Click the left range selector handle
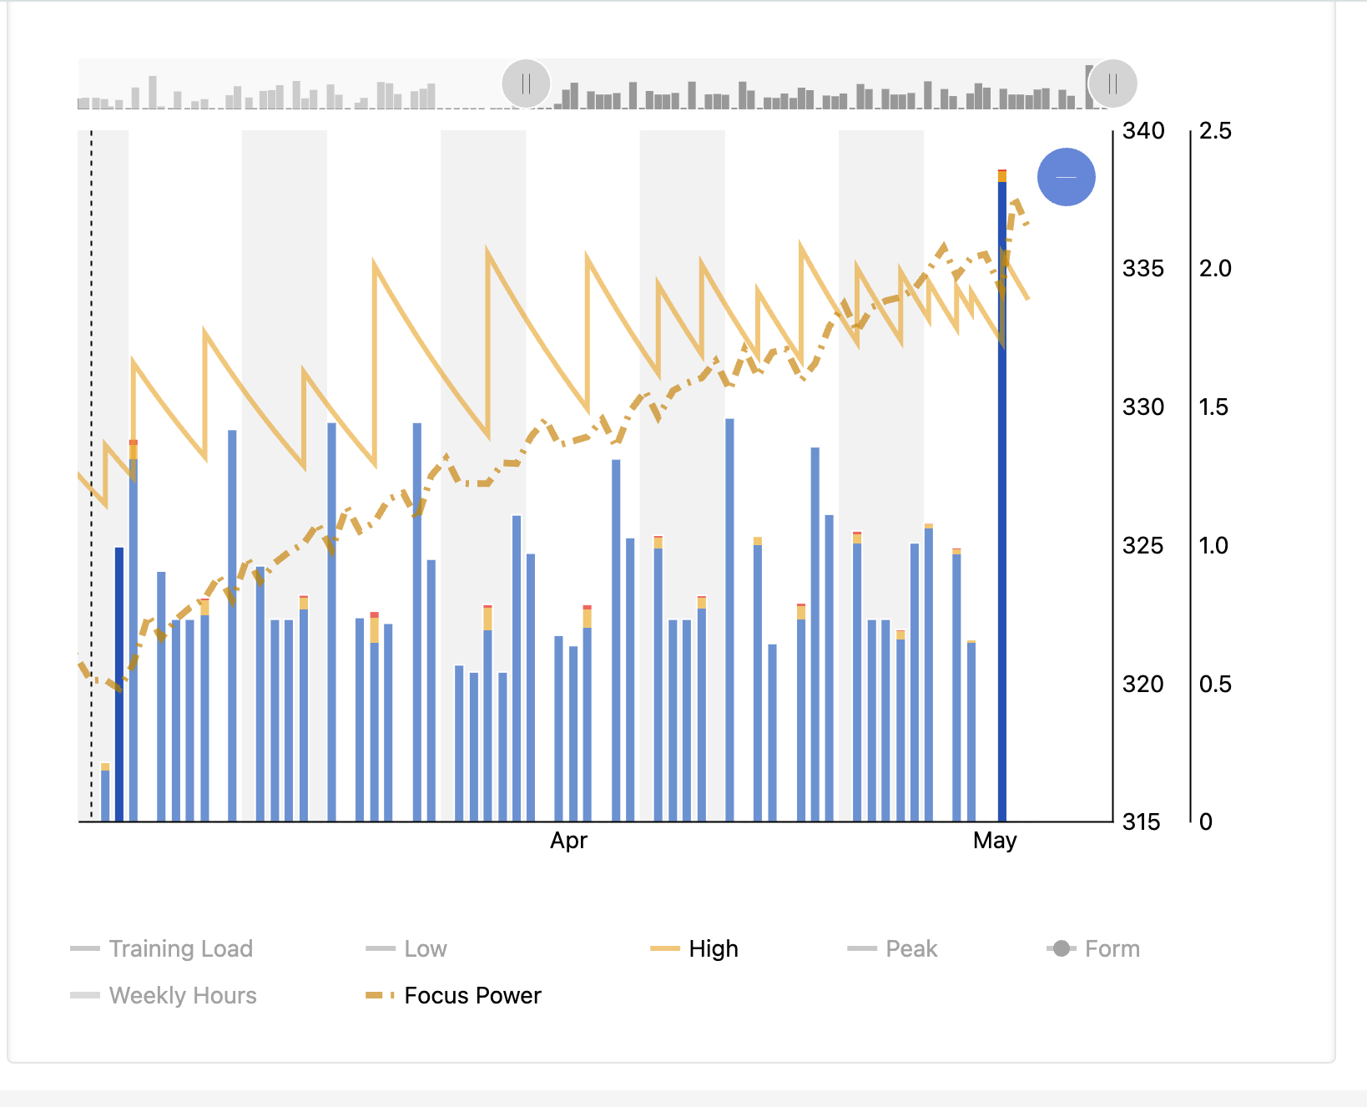1367x1107 pixels. pyautogui.click(x=526, y=83)
